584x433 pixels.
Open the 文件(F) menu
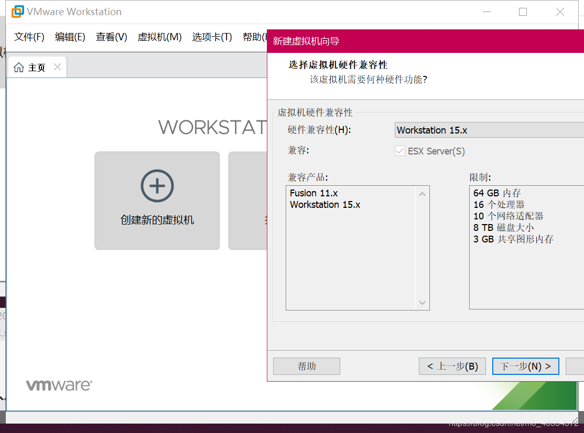click(x=29, y=37)
